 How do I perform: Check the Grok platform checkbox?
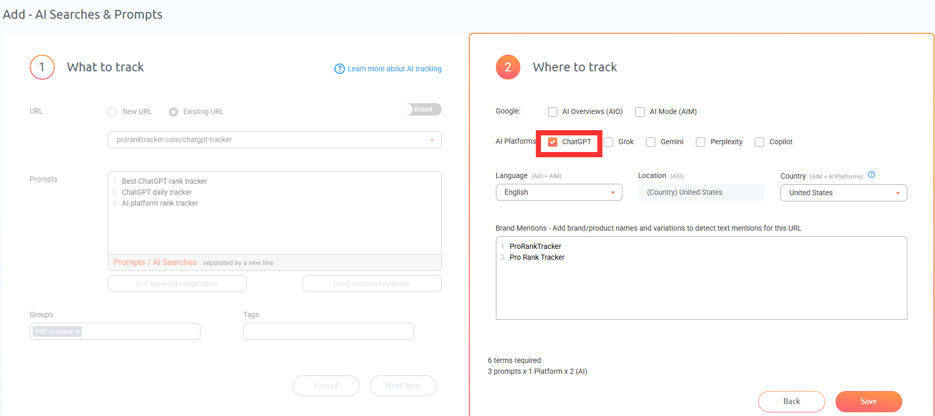608,142
